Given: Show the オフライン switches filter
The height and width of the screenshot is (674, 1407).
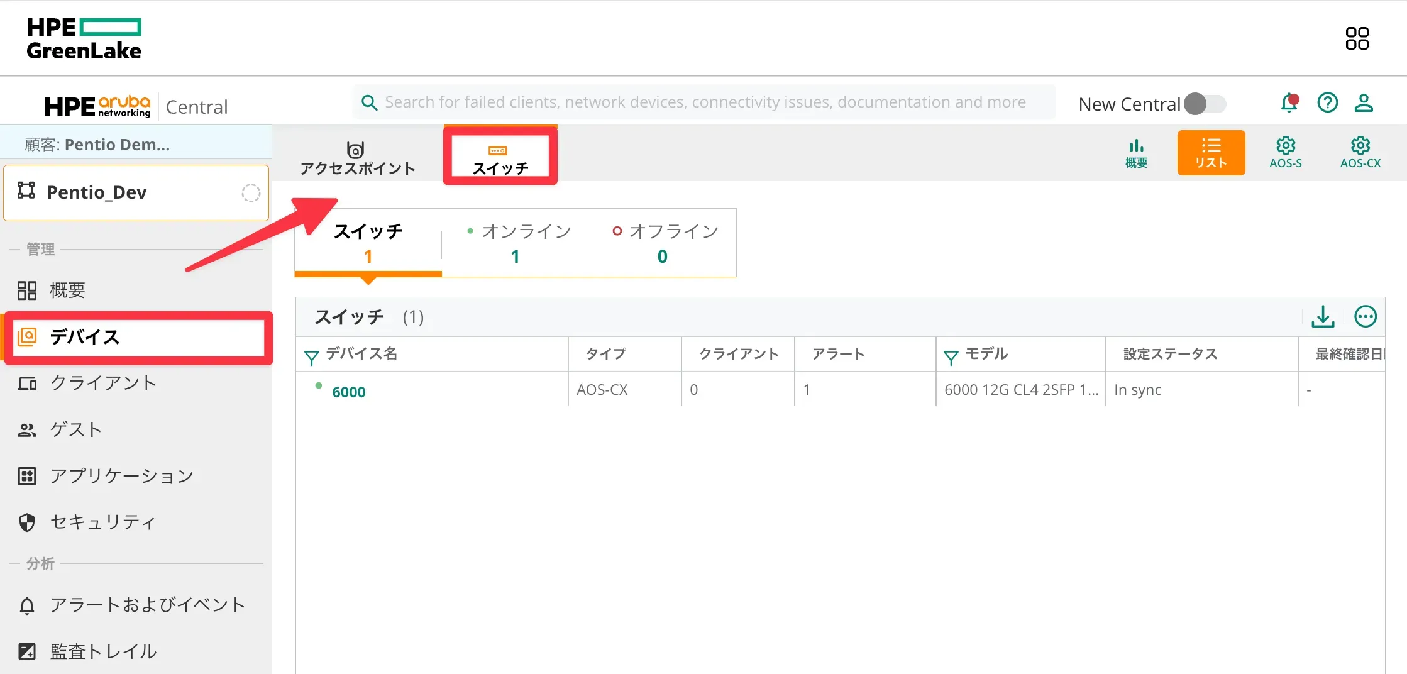Looking at the screenshot, I should point(665,243).
